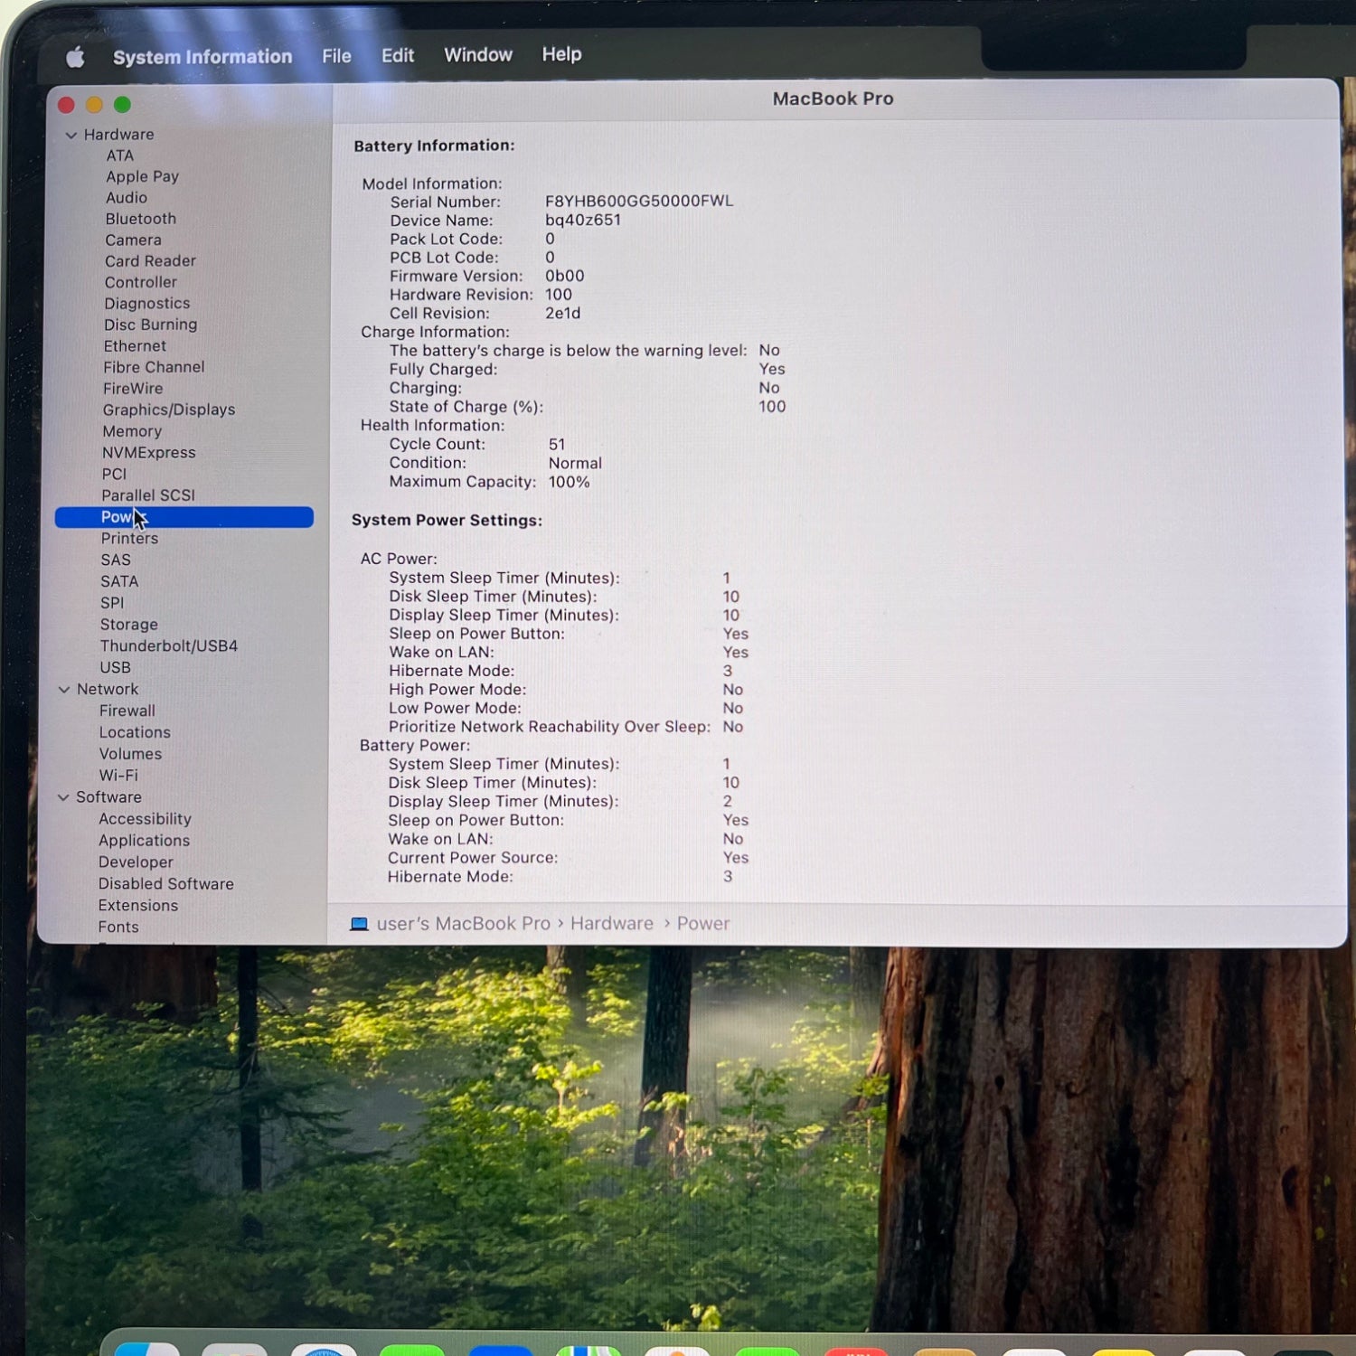Select SAS in the sidebar
Image resolution: width=1356 pixels, height=1356 pixels.
(x=116, y=560)
